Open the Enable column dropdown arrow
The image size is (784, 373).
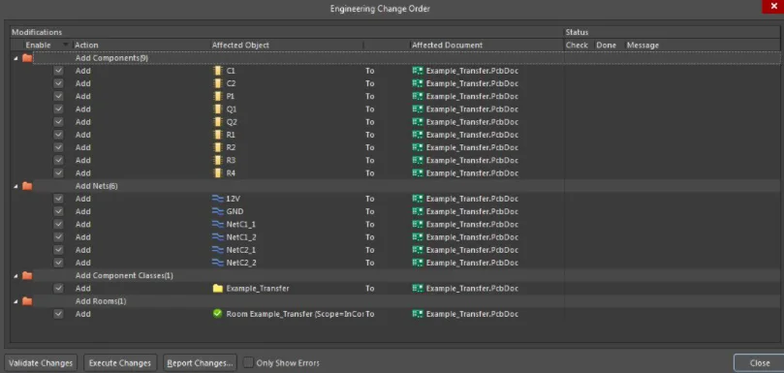(x=66, y=45)
